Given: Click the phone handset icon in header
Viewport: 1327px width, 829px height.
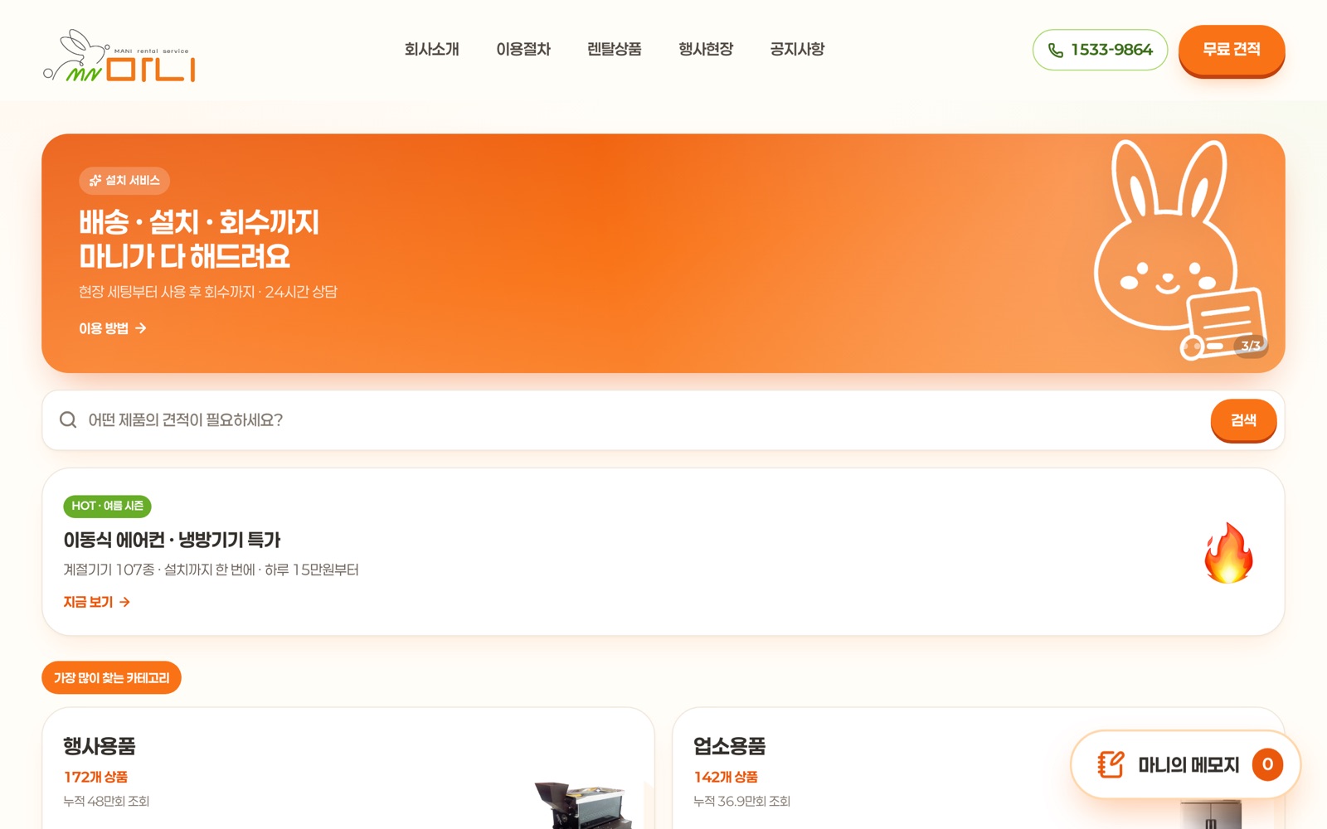Looking at the screenshot, I should click(1056, 51).
